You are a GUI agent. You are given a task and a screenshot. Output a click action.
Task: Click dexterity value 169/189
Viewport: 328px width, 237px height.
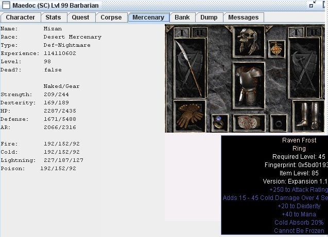(56, 103)
